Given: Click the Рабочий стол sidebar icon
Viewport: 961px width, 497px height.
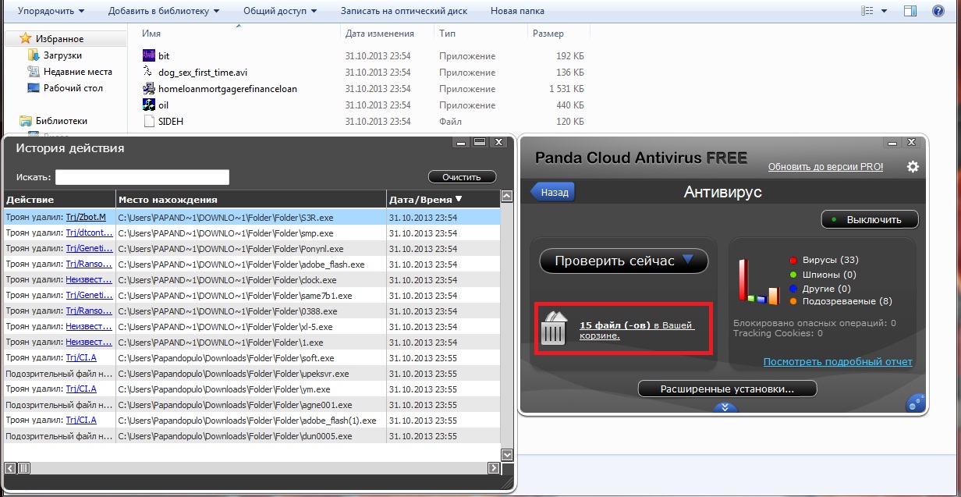Looking at the screenshot, I should tap(34, 88).
